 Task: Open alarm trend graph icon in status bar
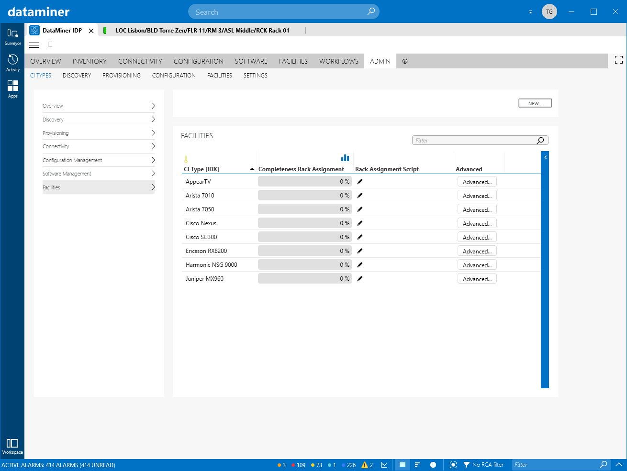(384, 465)
